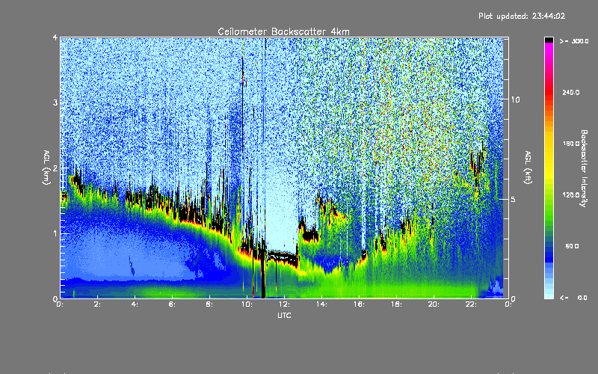Click the "2" tick on the km axis
Screen dimensions: 598x374
[55, 168]
